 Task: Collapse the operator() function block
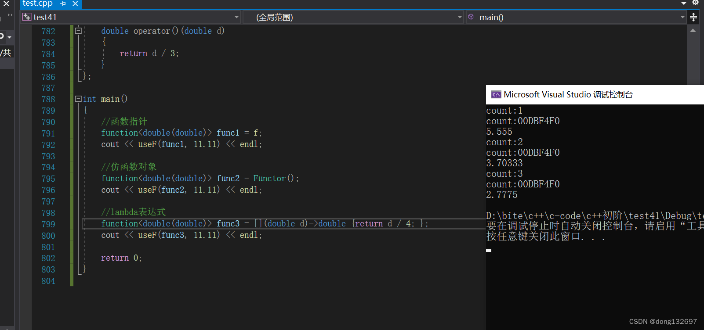[x=78, y=31]
